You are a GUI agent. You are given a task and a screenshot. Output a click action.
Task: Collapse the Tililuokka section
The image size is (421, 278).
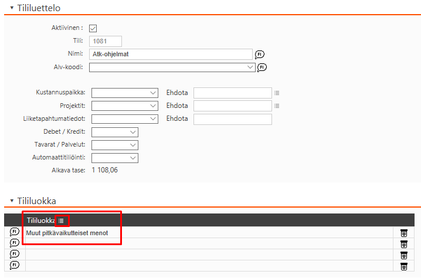pos(12,201)
